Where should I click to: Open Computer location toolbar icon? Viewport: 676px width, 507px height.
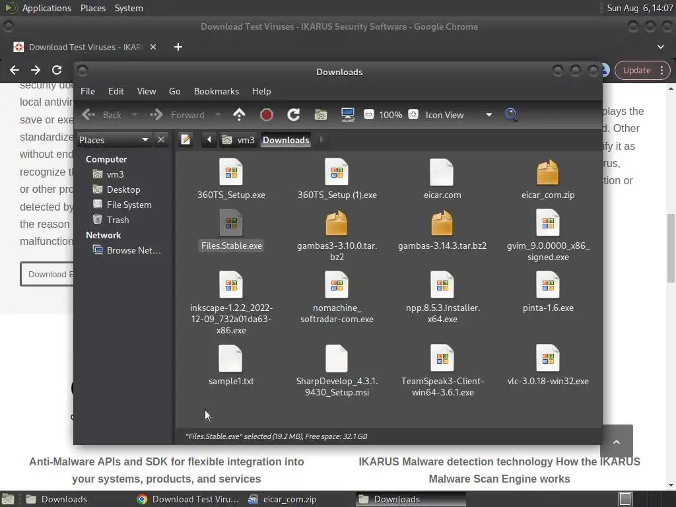click(x=347, y=115)
